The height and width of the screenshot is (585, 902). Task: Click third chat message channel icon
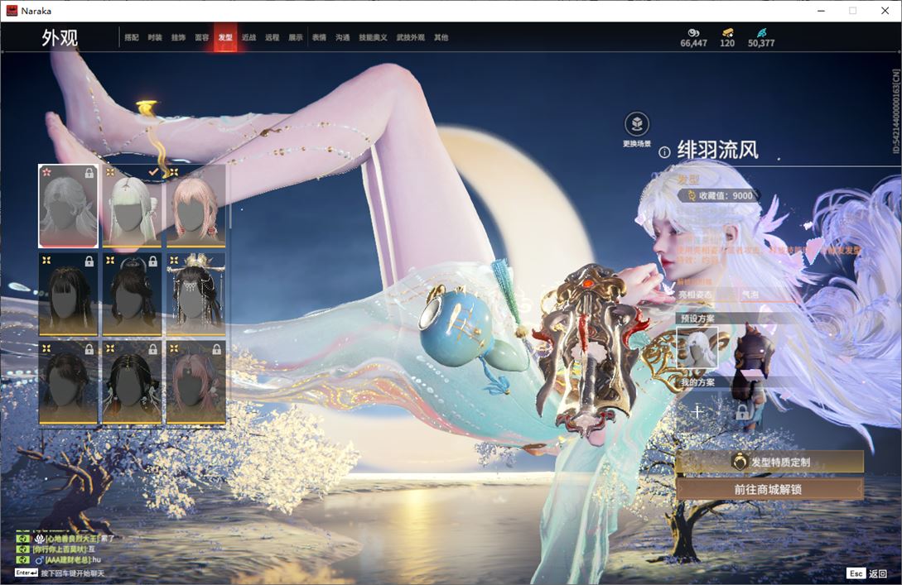pos(22,559)
